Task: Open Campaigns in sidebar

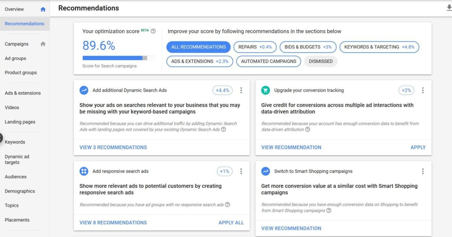Action: tap(17, 44)
